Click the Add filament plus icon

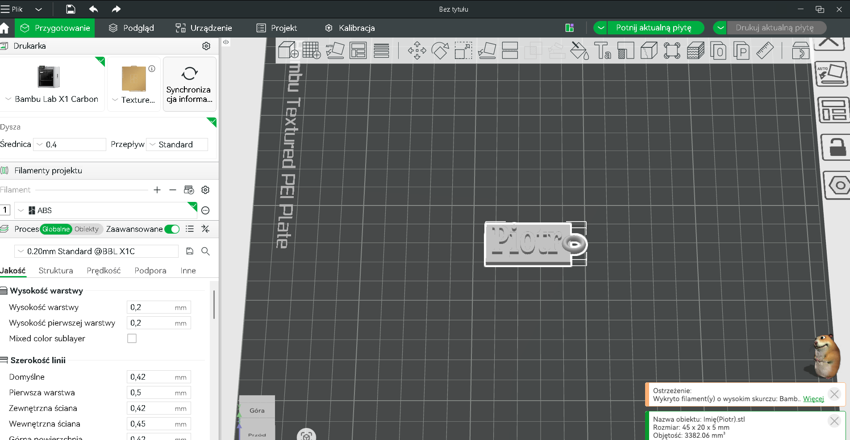tap(157, 190)
